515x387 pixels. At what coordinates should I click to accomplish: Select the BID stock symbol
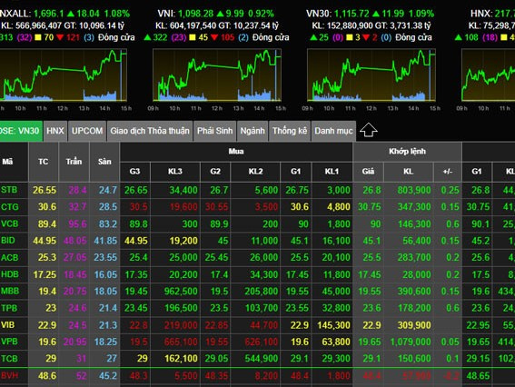[x=8, y=241]
